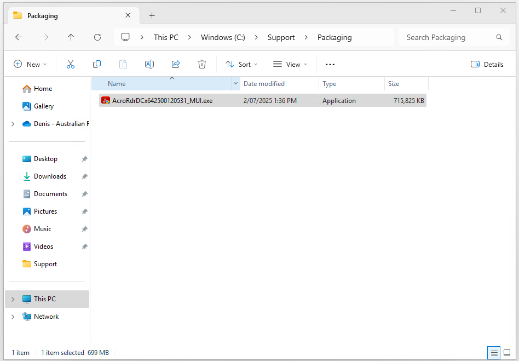This screenshot has width=519, height=361.
Task: Open the See more ellipsis menu
Action: (x=330, y=65)
